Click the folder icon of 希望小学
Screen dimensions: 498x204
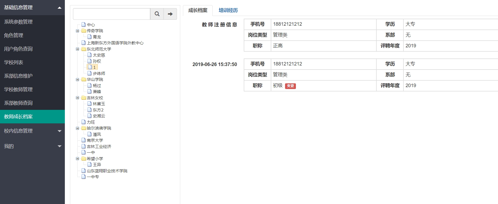click(x=84, y=159)
